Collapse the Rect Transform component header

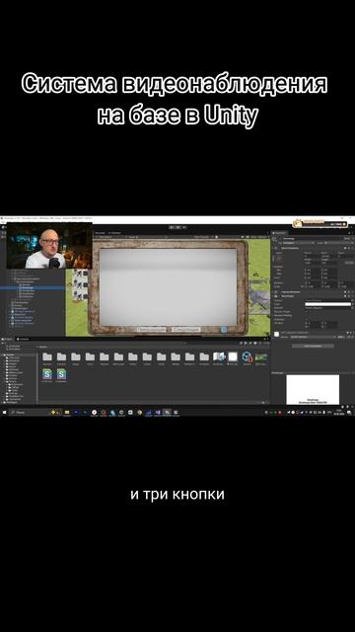click(313, 249)
